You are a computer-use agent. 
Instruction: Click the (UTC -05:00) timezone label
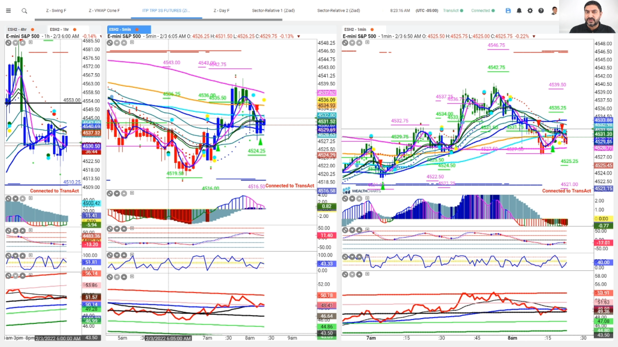pos(427,11)
